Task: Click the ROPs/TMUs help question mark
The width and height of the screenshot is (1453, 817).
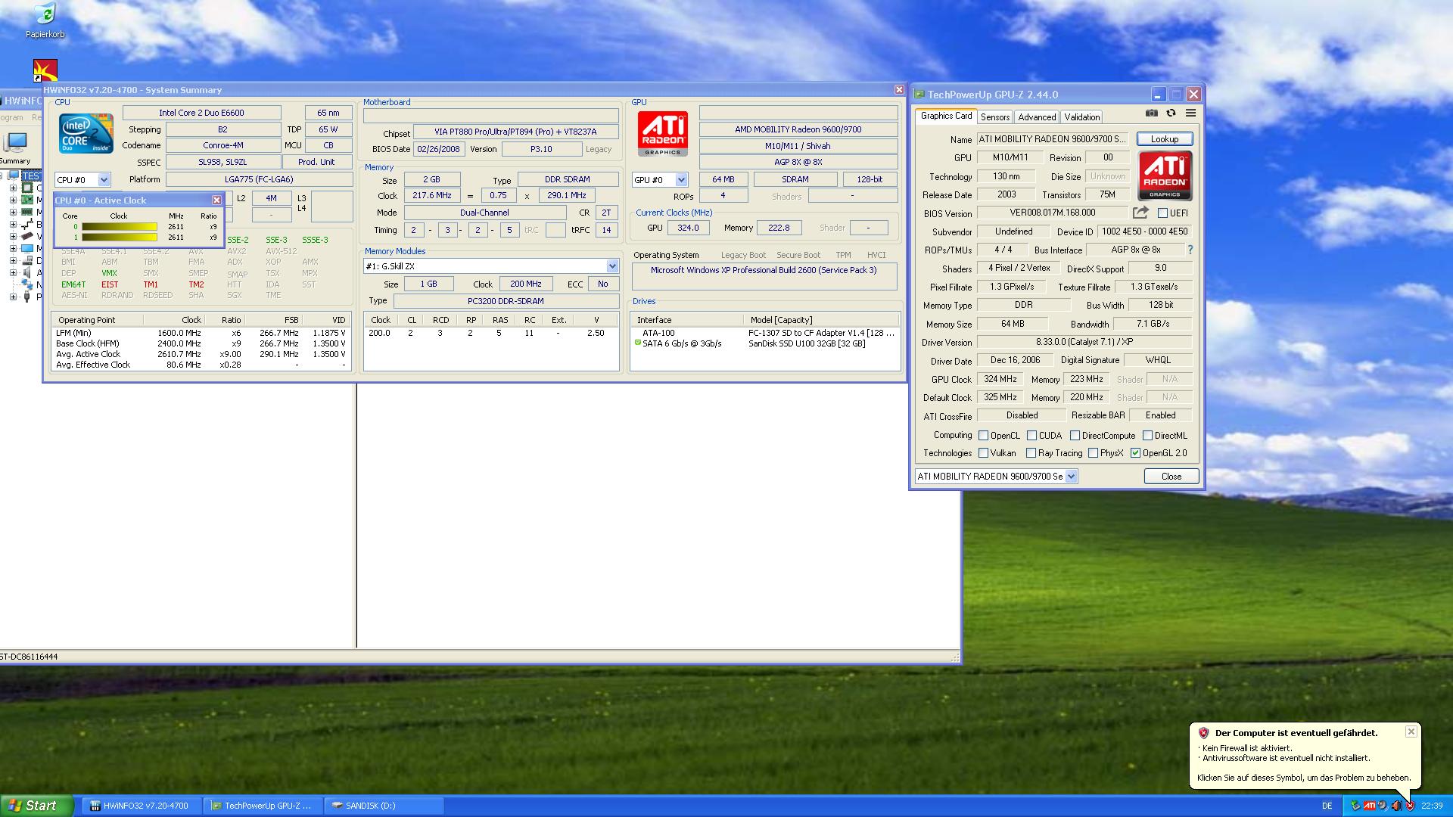Action: (1189, 250)
